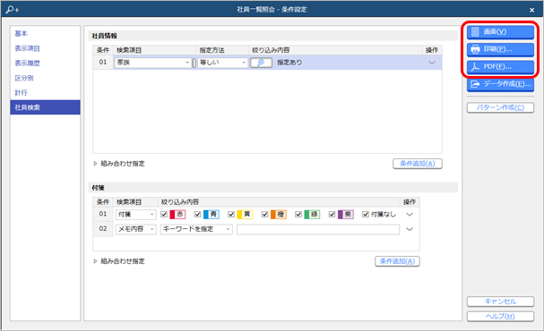The image size is (544, 331).
Task: Click the memo keyword input field
Action: pos(318,230)
